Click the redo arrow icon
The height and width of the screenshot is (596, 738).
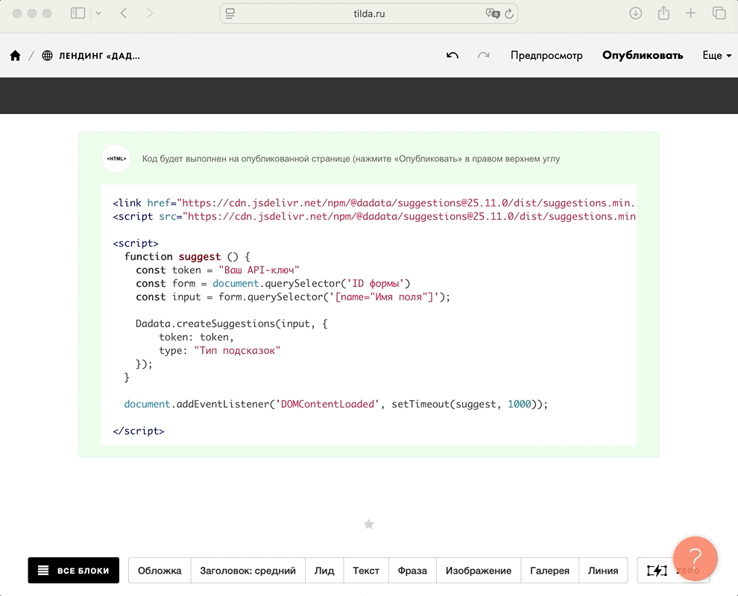click(484, 56)
